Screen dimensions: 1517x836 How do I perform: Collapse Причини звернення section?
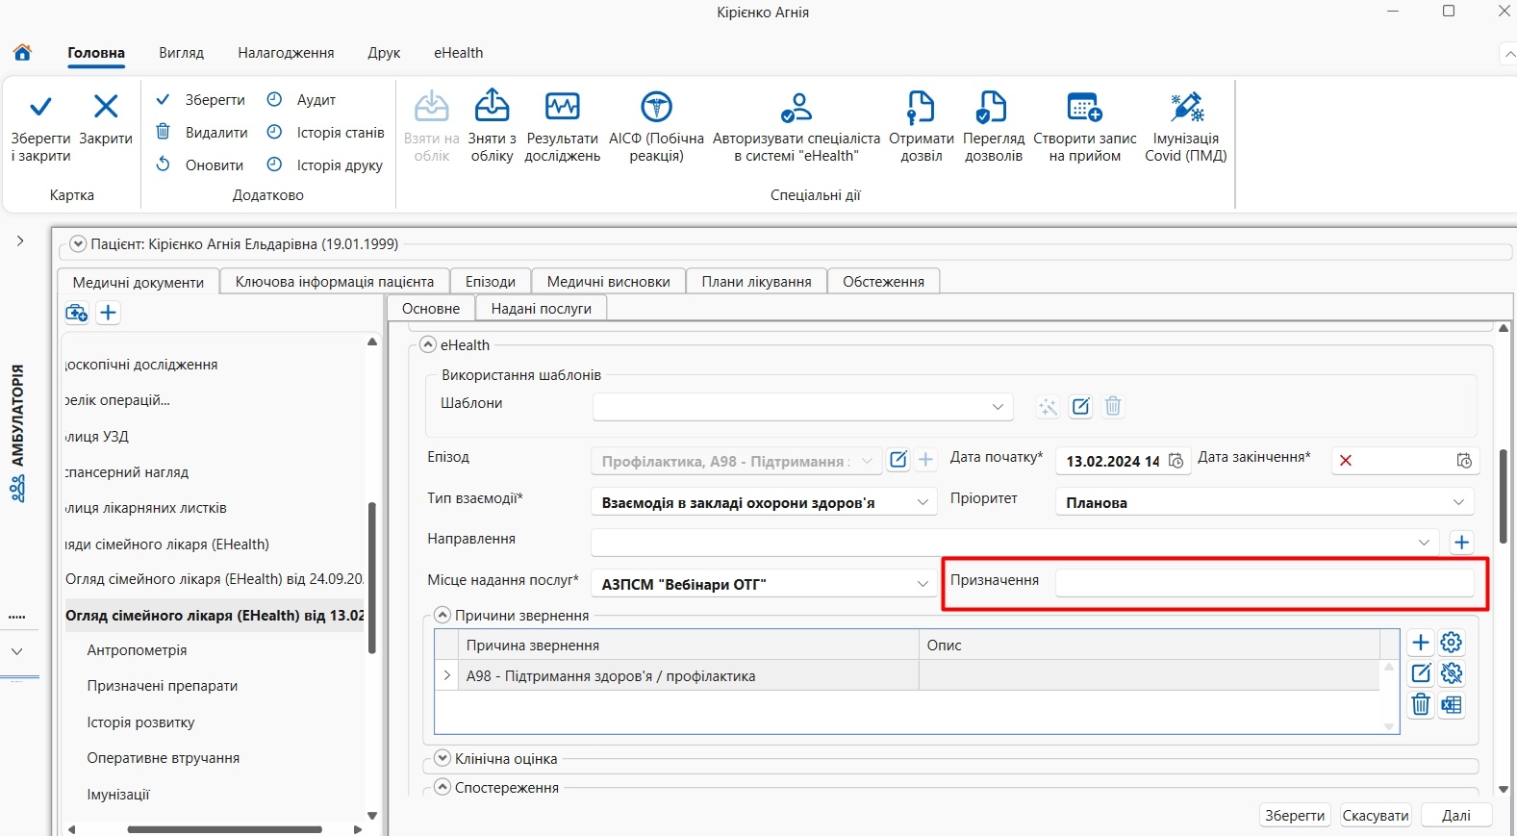point(442,615)
